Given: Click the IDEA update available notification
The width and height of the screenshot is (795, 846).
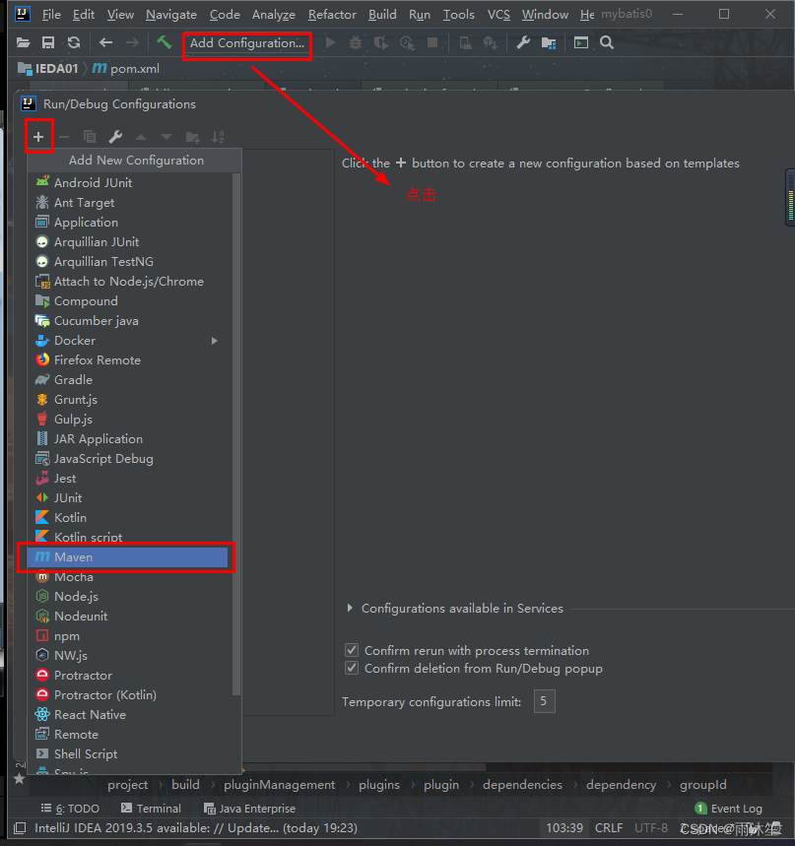Looking at the screenshot, I should pyautogui.click(x=196, y=827).
